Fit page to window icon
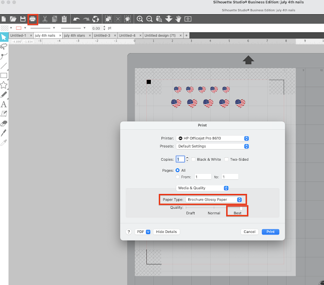The height and width of the screenshot is (285, 324). 188,19
